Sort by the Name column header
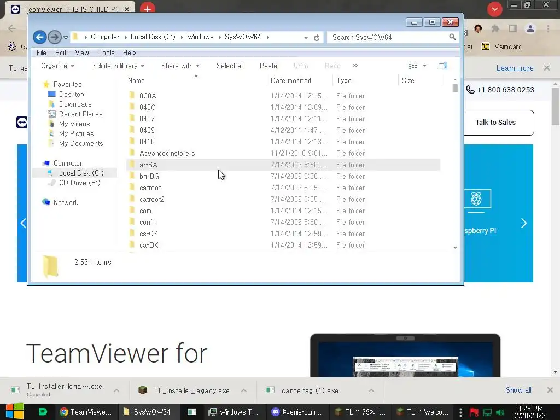560x420 pixels. point(136,81)
